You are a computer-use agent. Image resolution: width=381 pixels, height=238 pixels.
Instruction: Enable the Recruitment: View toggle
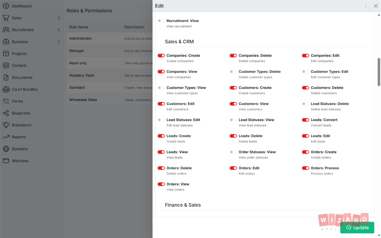coord(161,21)
